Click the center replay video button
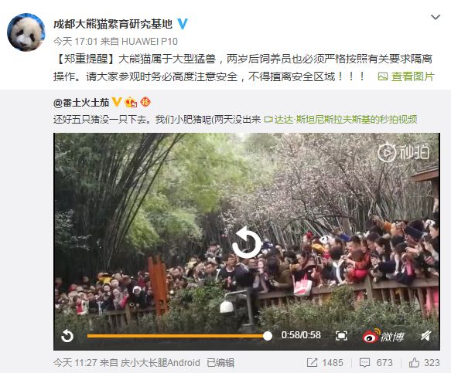Image resolution: width=451 pixels, height=373 pixels. pos(247,242)
